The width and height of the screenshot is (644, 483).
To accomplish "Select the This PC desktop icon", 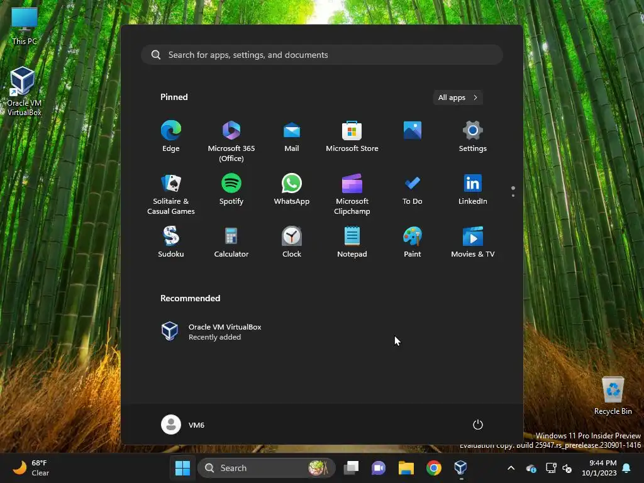I will (25, 26).
